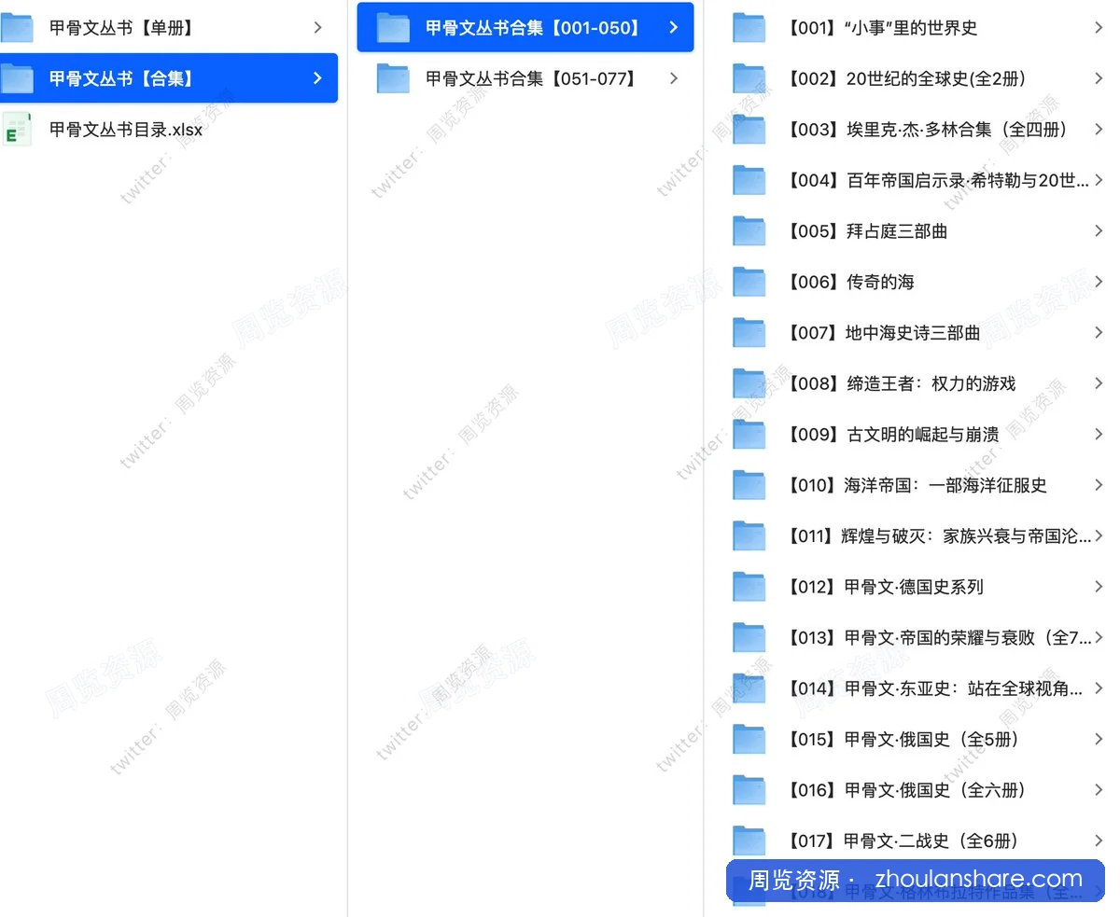Click the folder icon for 【002】20世纪的全球史
The height and width of the screenshot is (917, 1120).
coord(749,78)
